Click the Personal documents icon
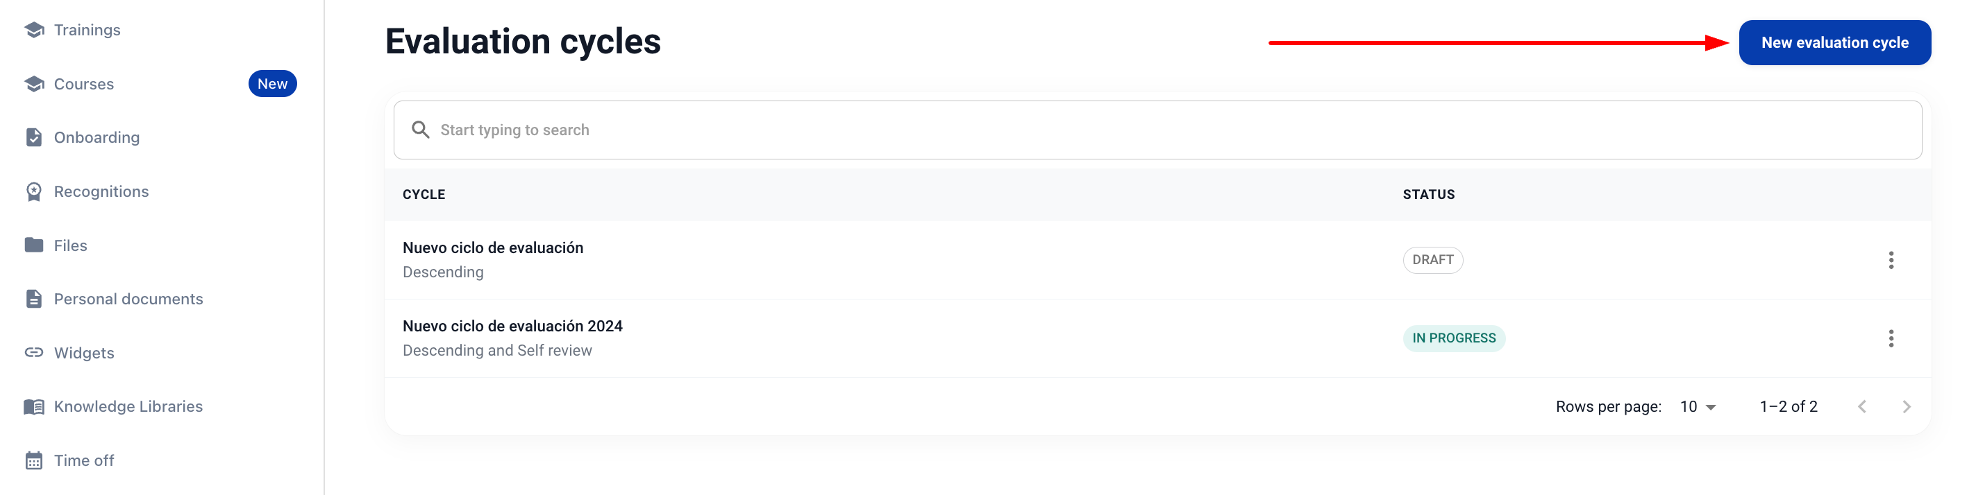This screenshot has width=1976, height=495. 34,299
